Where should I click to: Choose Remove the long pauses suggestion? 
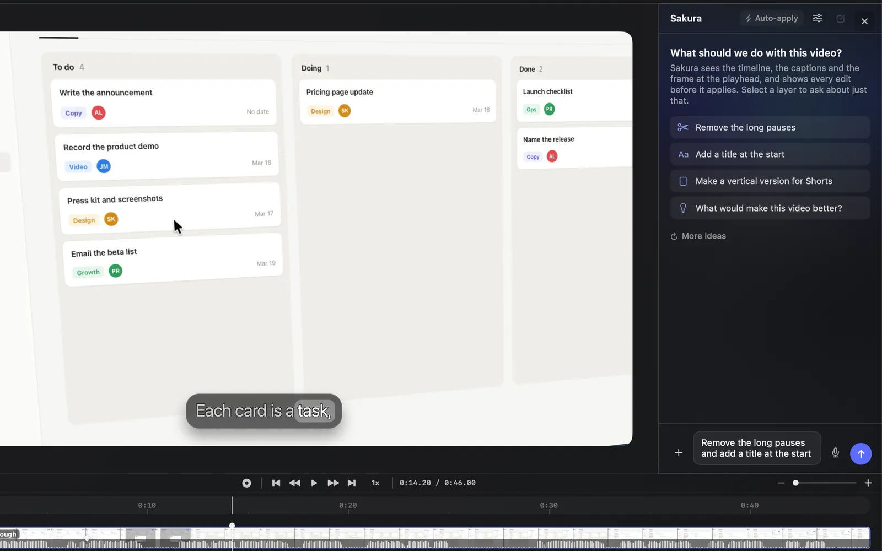(x=770, y=127)
